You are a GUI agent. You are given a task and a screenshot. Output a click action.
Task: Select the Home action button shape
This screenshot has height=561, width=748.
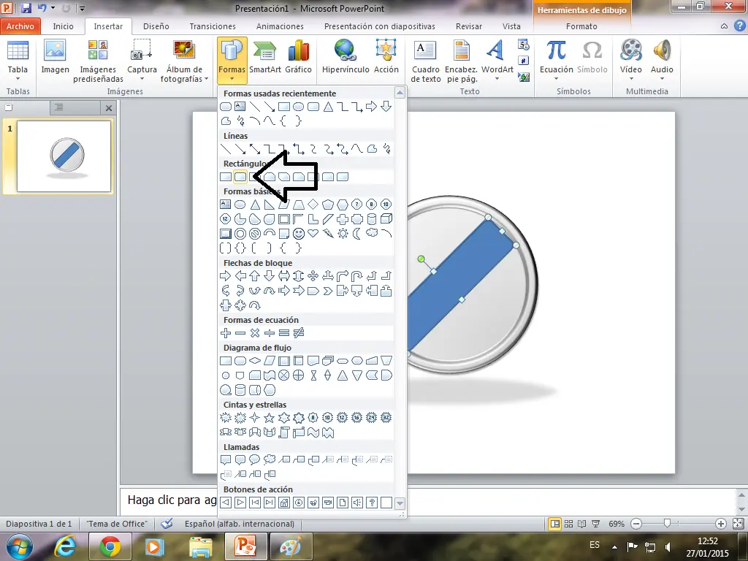[x=284, y=503]
